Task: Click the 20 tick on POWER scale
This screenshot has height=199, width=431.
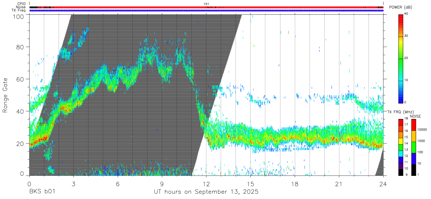Action: click(406, 58)
